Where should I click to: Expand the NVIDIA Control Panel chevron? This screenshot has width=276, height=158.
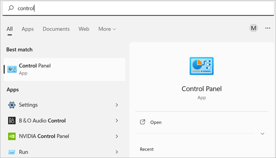click(x=117, y=136)
